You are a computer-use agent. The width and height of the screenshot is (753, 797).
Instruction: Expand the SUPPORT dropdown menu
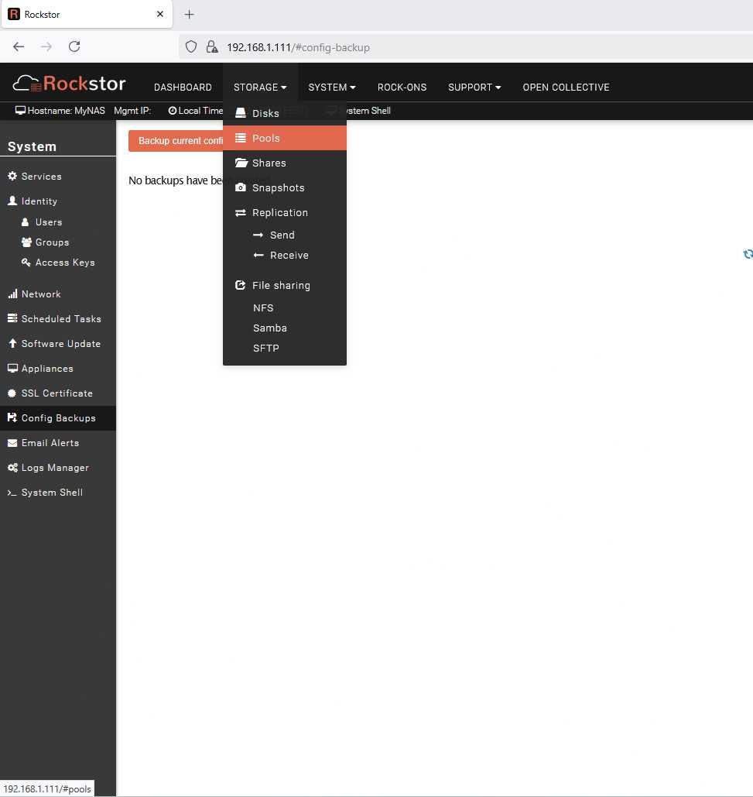[x=474, y=87]
